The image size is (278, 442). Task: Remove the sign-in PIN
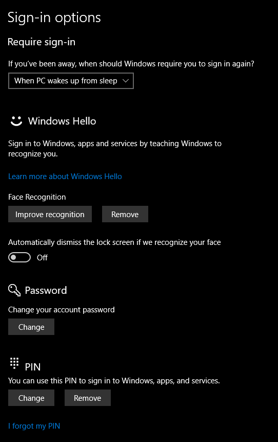[88, 398]
